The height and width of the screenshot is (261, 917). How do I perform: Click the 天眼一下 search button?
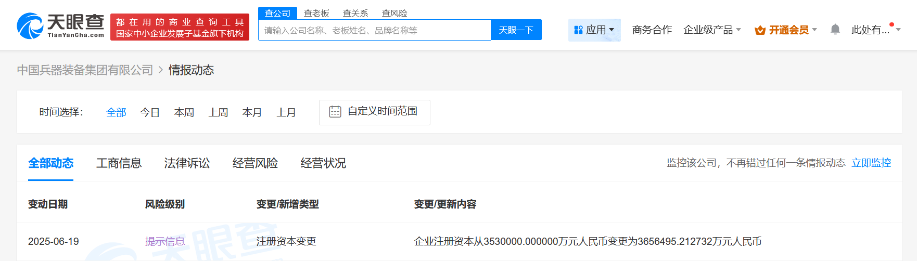click(x=516, y=30)
